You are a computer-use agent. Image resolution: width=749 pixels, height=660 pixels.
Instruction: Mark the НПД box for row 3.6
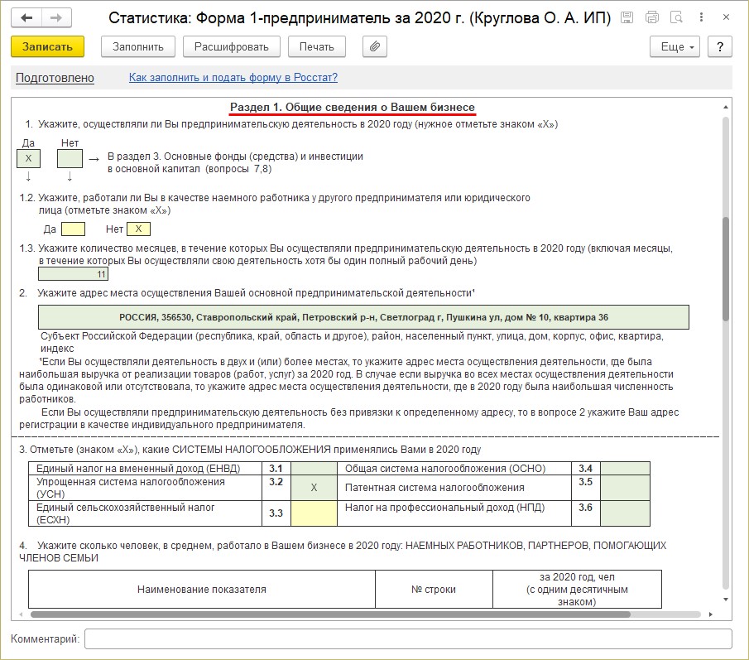(x=625, y=513)
